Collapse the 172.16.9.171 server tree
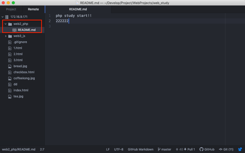The width and height of the screenshot is (245, 153). tap(3, 17)
